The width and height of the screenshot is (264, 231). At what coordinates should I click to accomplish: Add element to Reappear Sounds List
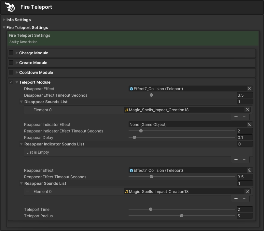tap(236, 198)
